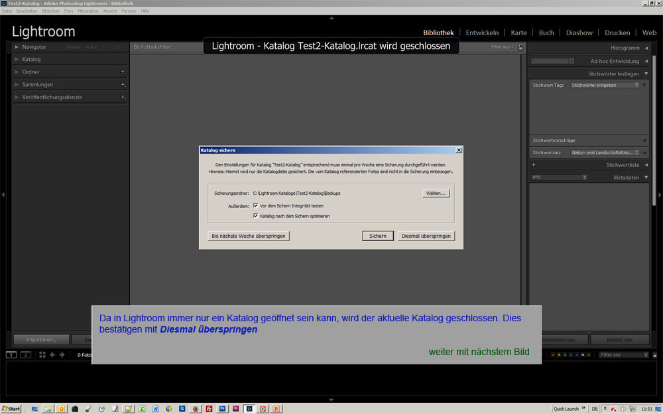Click the filter lock icon

[x=521, y=47]
